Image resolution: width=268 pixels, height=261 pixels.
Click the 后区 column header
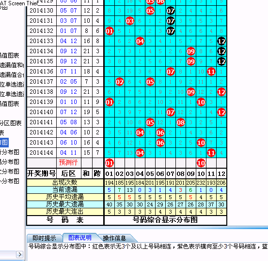(x=68, y=174)
